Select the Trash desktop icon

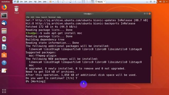(16, 10)
